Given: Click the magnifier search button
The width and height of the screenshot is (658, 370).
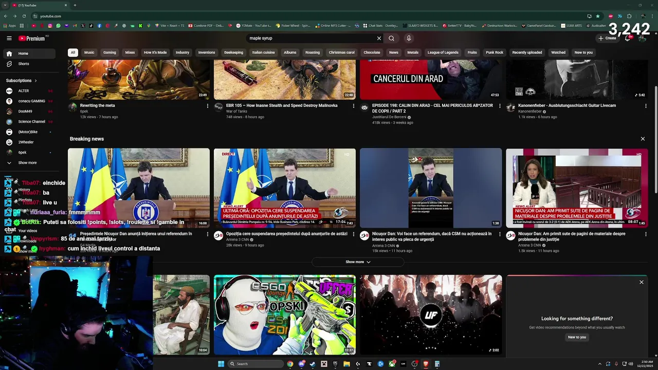Looking at the screenshot, I should pos(391,38).
